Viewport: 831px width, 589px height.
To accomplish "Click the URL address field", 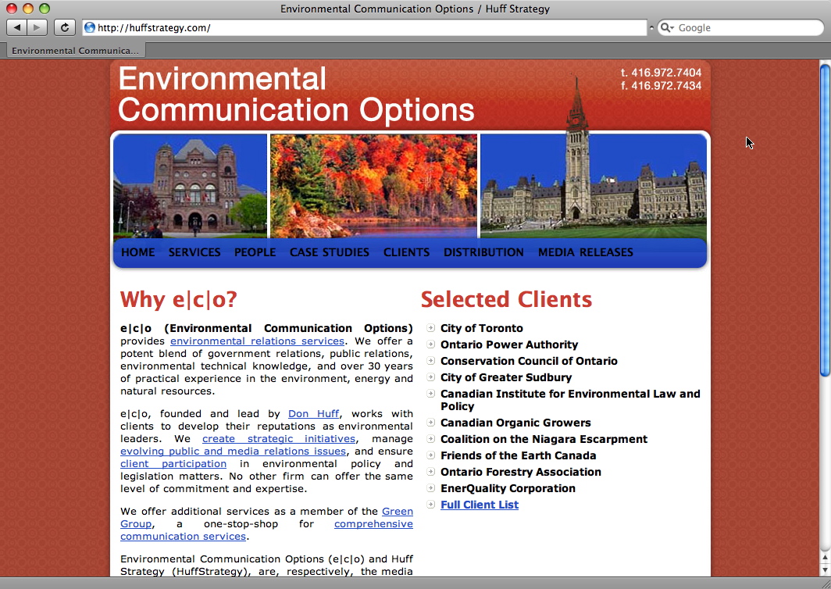I will 367,27.
